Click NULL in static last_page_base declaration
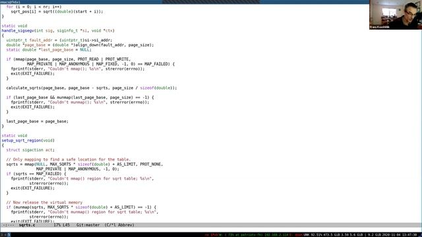This screenshot has height=237, width=422. [x=84, y=50]
